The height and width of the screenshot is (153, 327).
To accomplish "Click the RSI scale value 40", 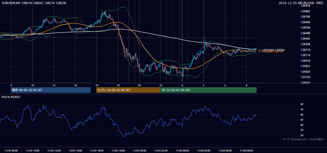I will [302, 125].
